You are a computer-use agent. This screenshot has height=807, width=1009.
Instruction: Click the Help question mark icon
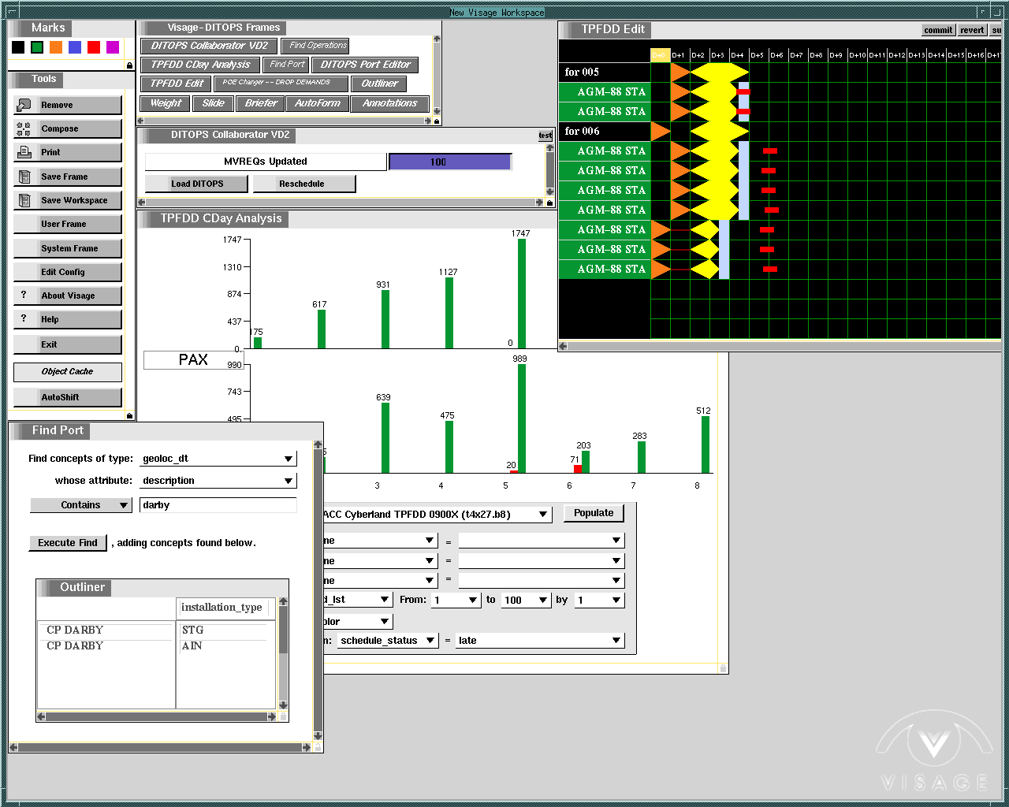[24, 318]
